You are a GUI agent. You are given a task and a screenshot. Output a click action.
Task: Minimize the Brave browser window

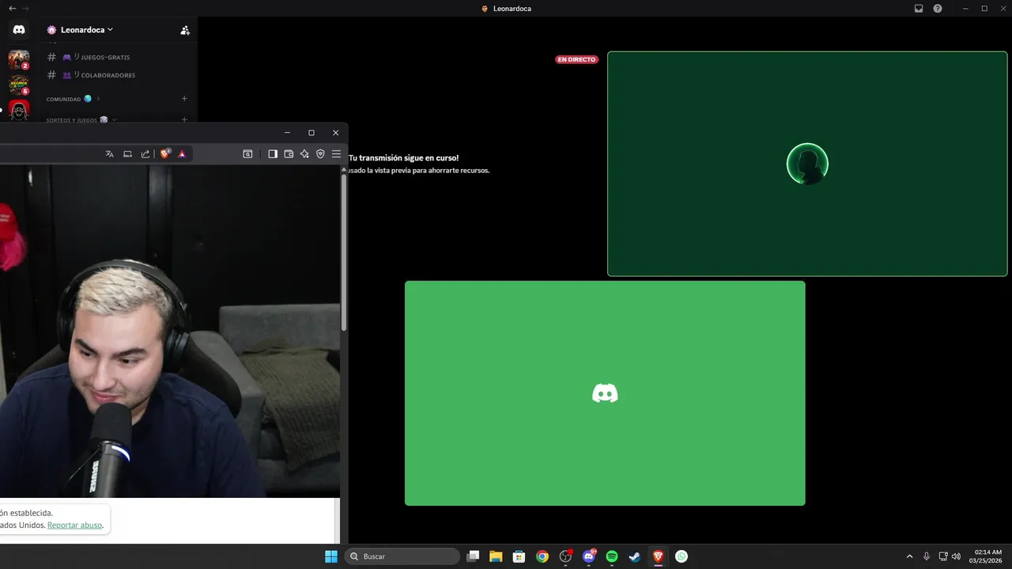[287, 133]
